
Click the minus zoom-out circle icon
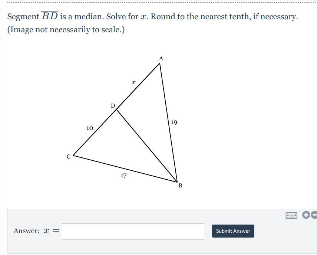pyautogui.click(x=314, y=215)
